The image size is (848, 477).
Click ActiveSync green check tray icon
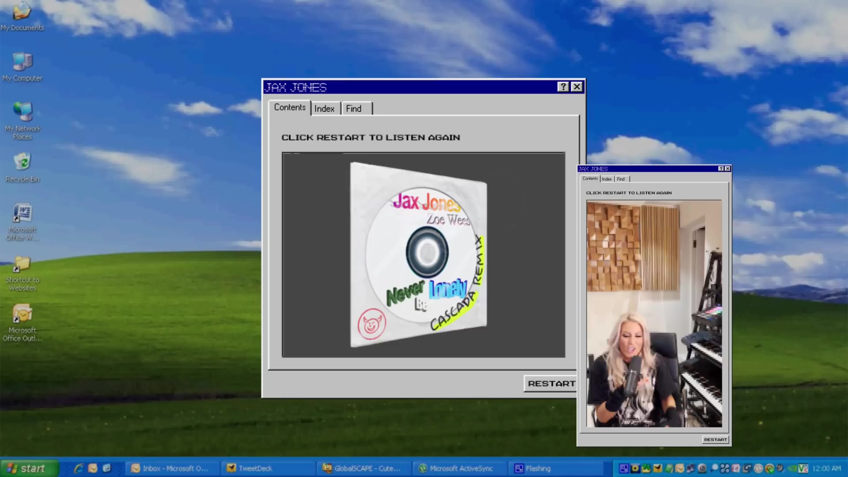point(769,468)
